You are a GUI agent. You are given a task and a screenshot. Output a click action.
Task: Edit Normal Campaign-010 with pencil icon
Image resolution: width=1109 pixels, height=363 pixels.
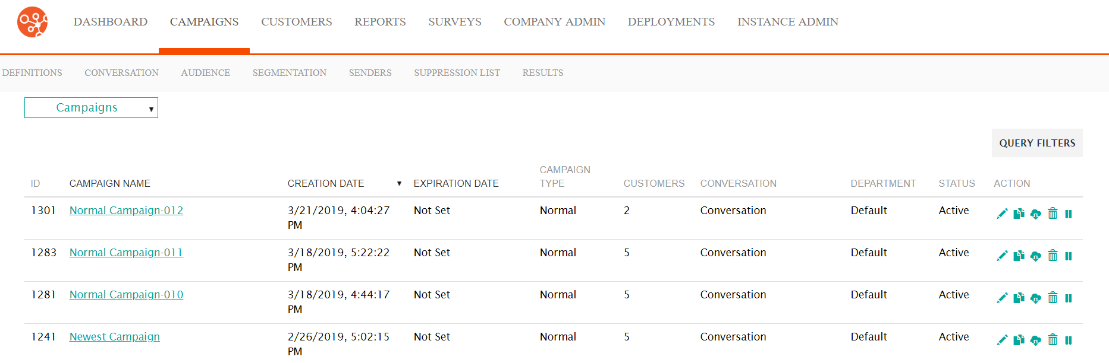click(x=1002, y=298)
